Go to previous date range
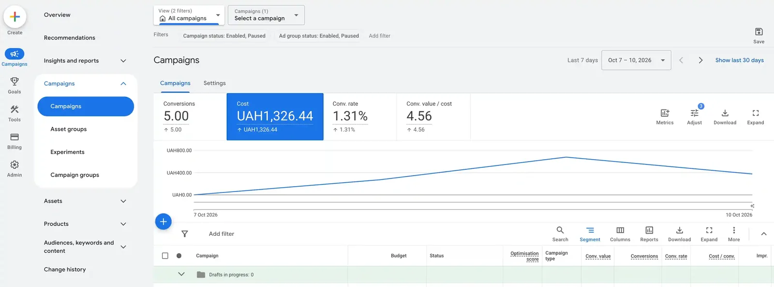 point(681,60)
